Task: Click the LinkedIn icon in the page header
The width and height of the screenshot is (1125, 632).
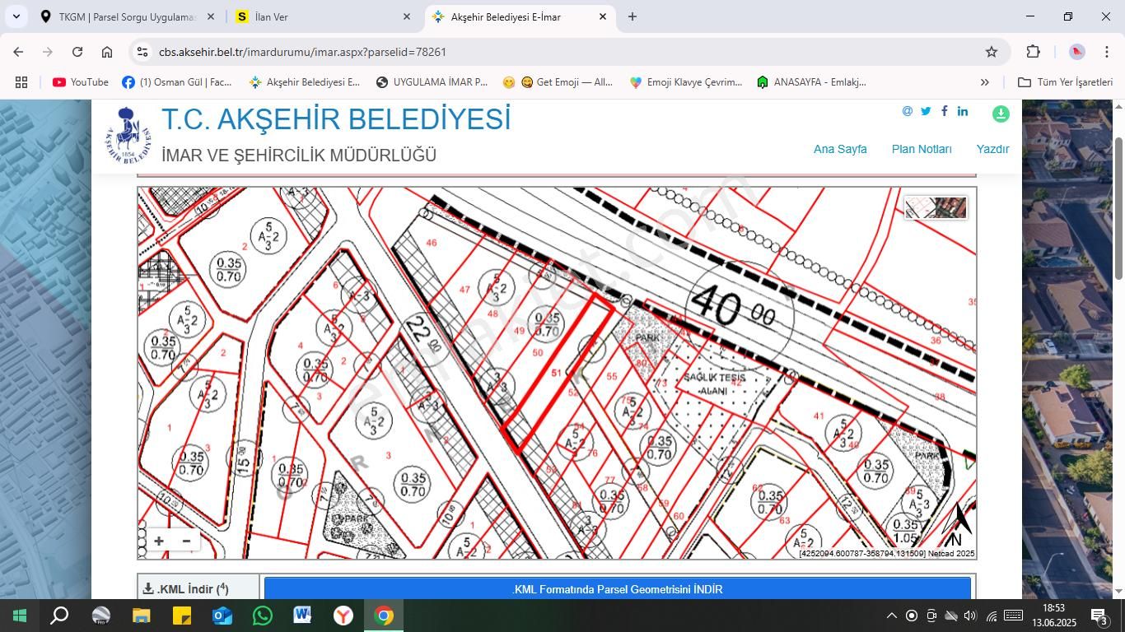Action: (x=962, y=111)
